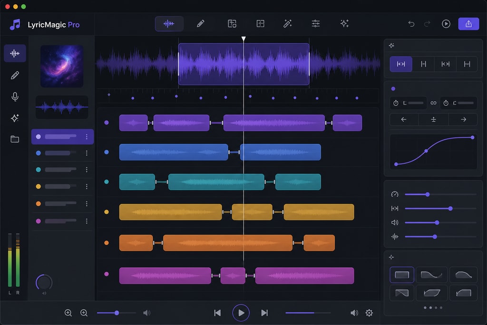Viewport: 487px width, 325px height.
Task: Click the left arrow nudge button
Action: pyautogui.click(x=404, y=119)
